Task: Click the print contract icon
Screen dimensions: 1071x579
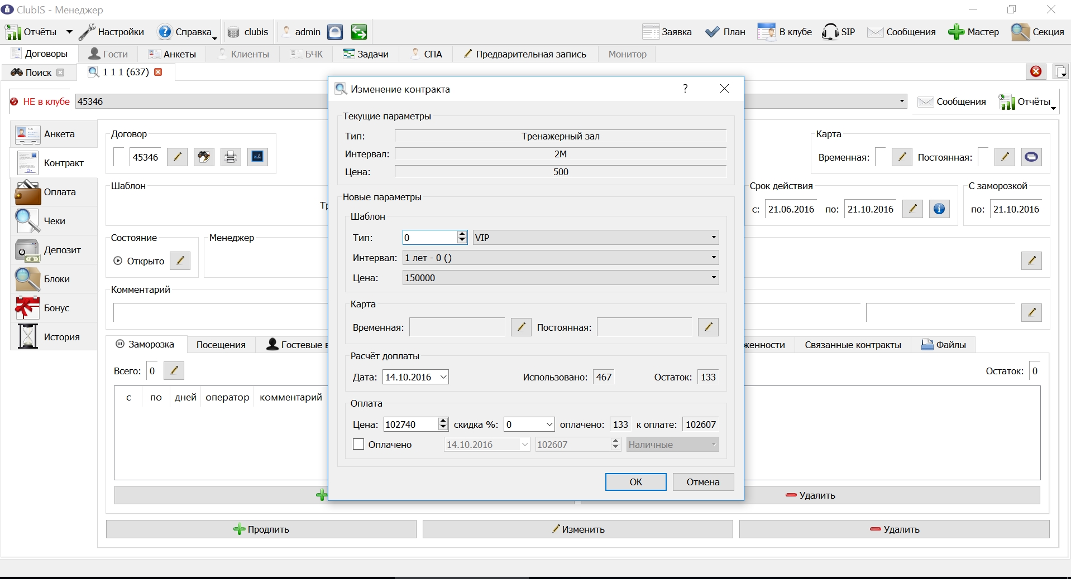Action: coord(231,157)
